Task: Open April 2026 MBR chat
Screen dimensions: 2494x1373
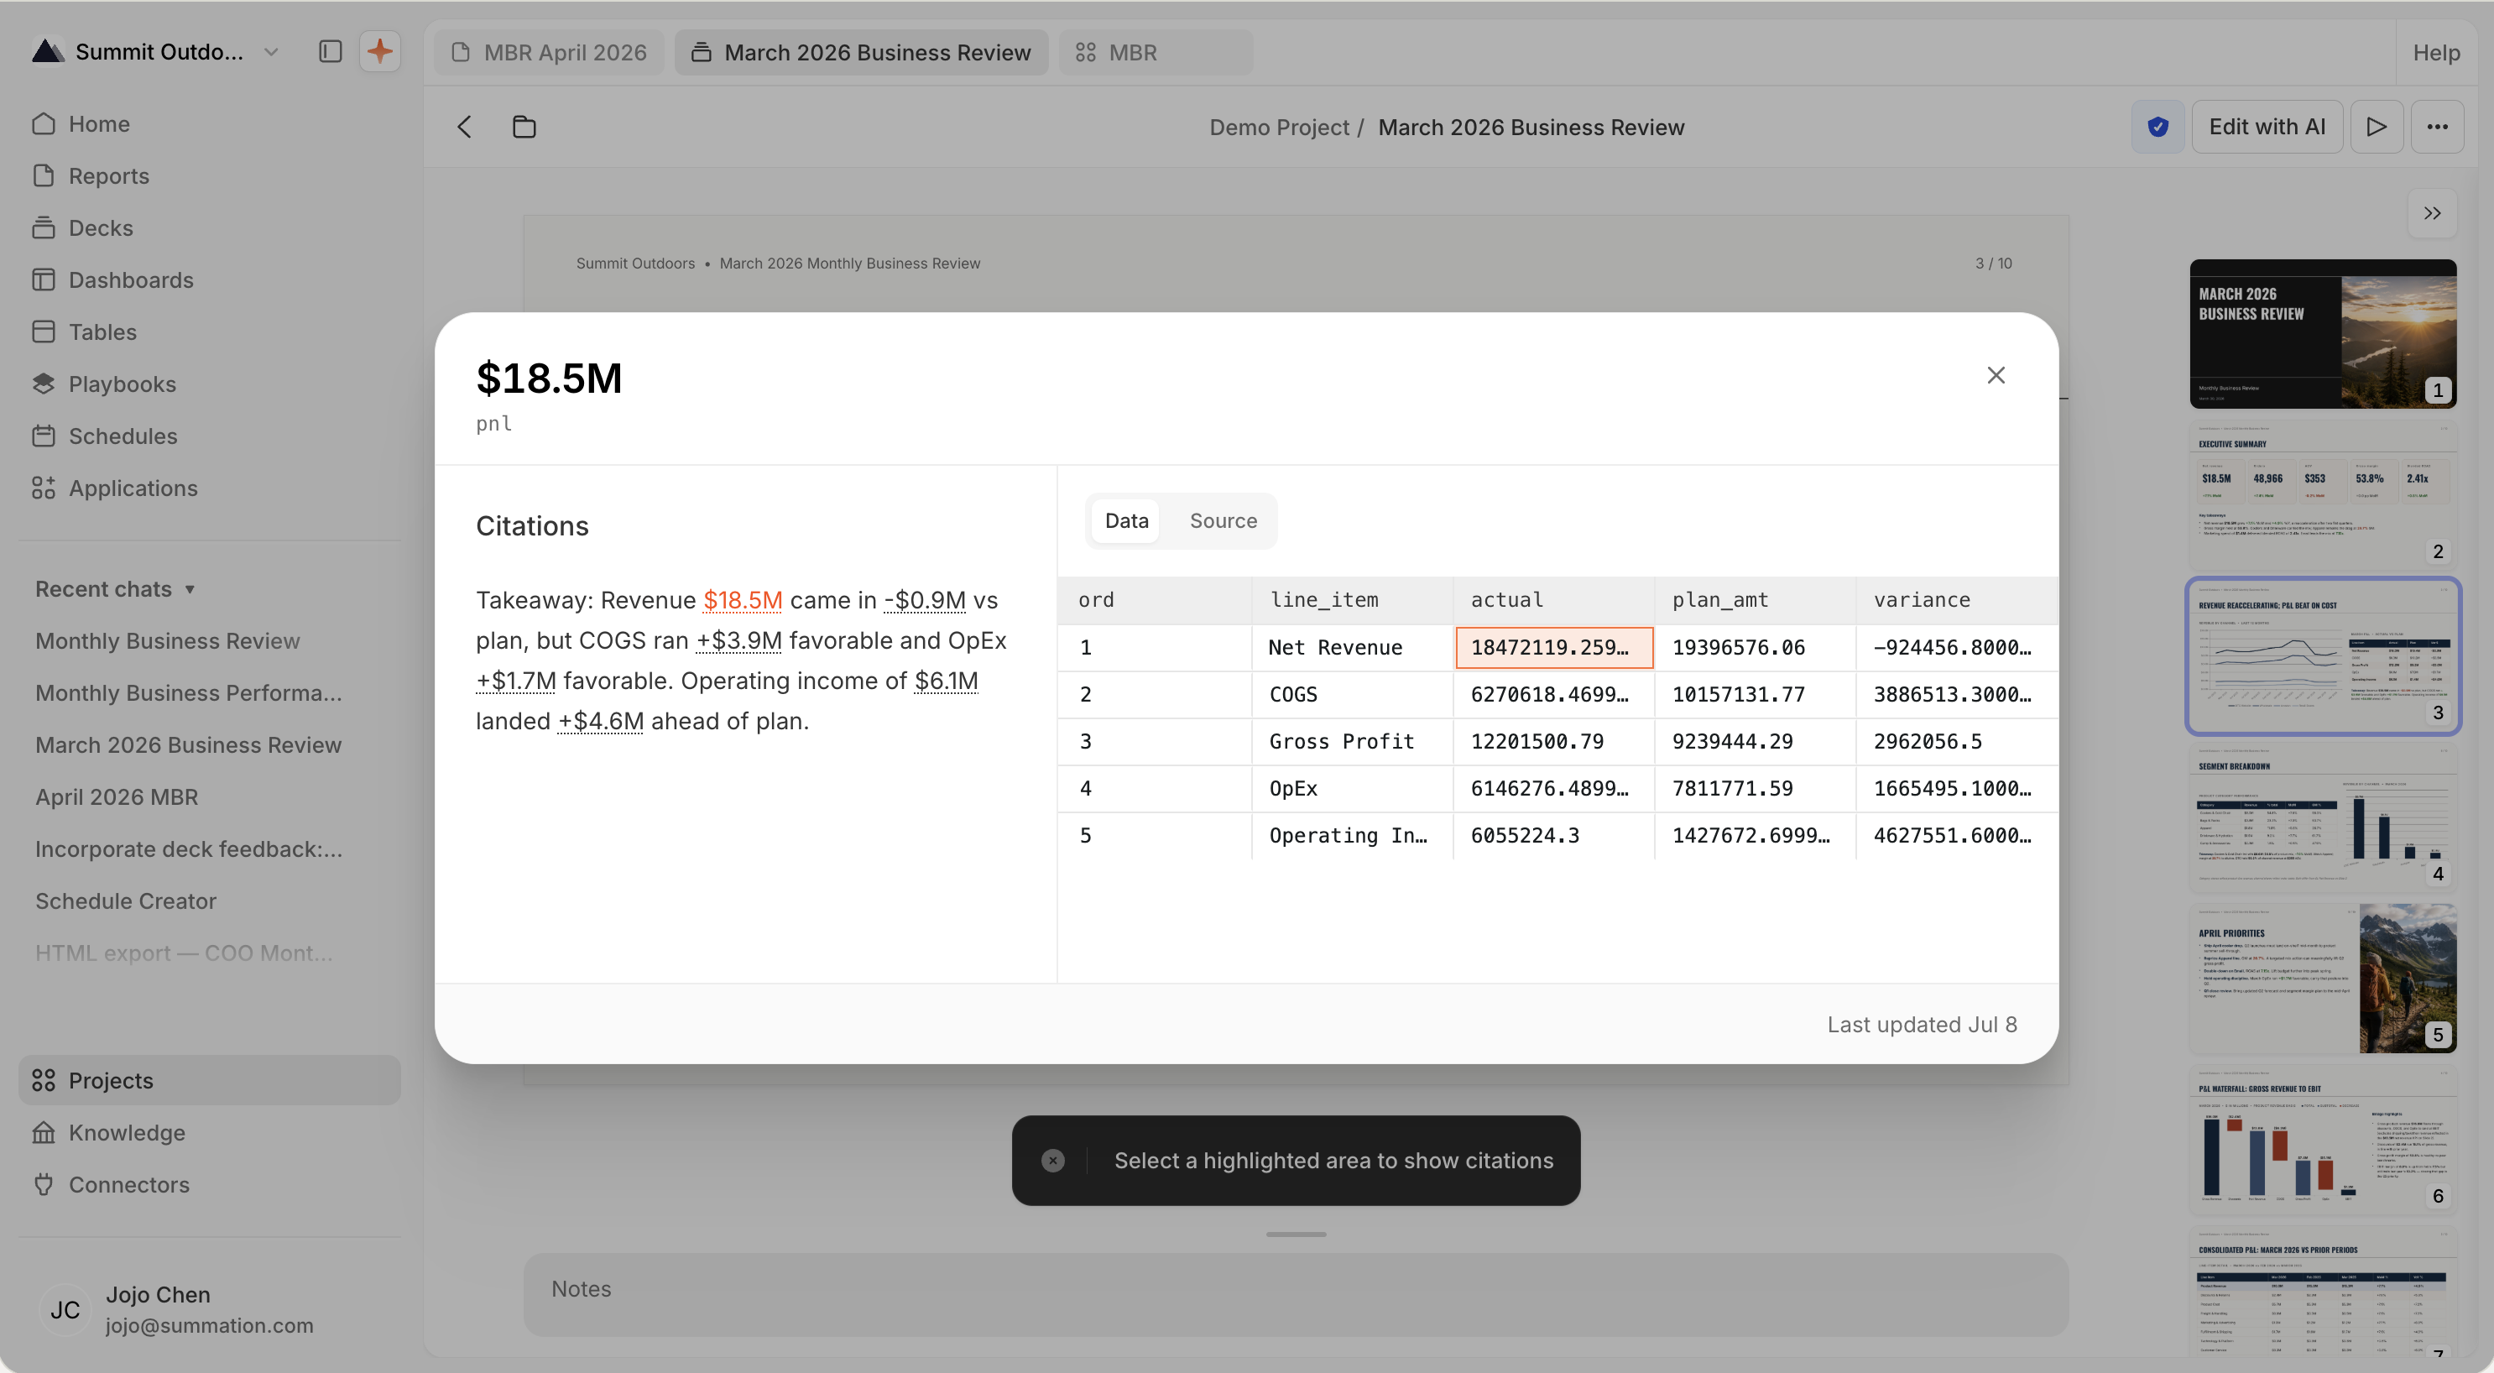Action: (116, 797)
